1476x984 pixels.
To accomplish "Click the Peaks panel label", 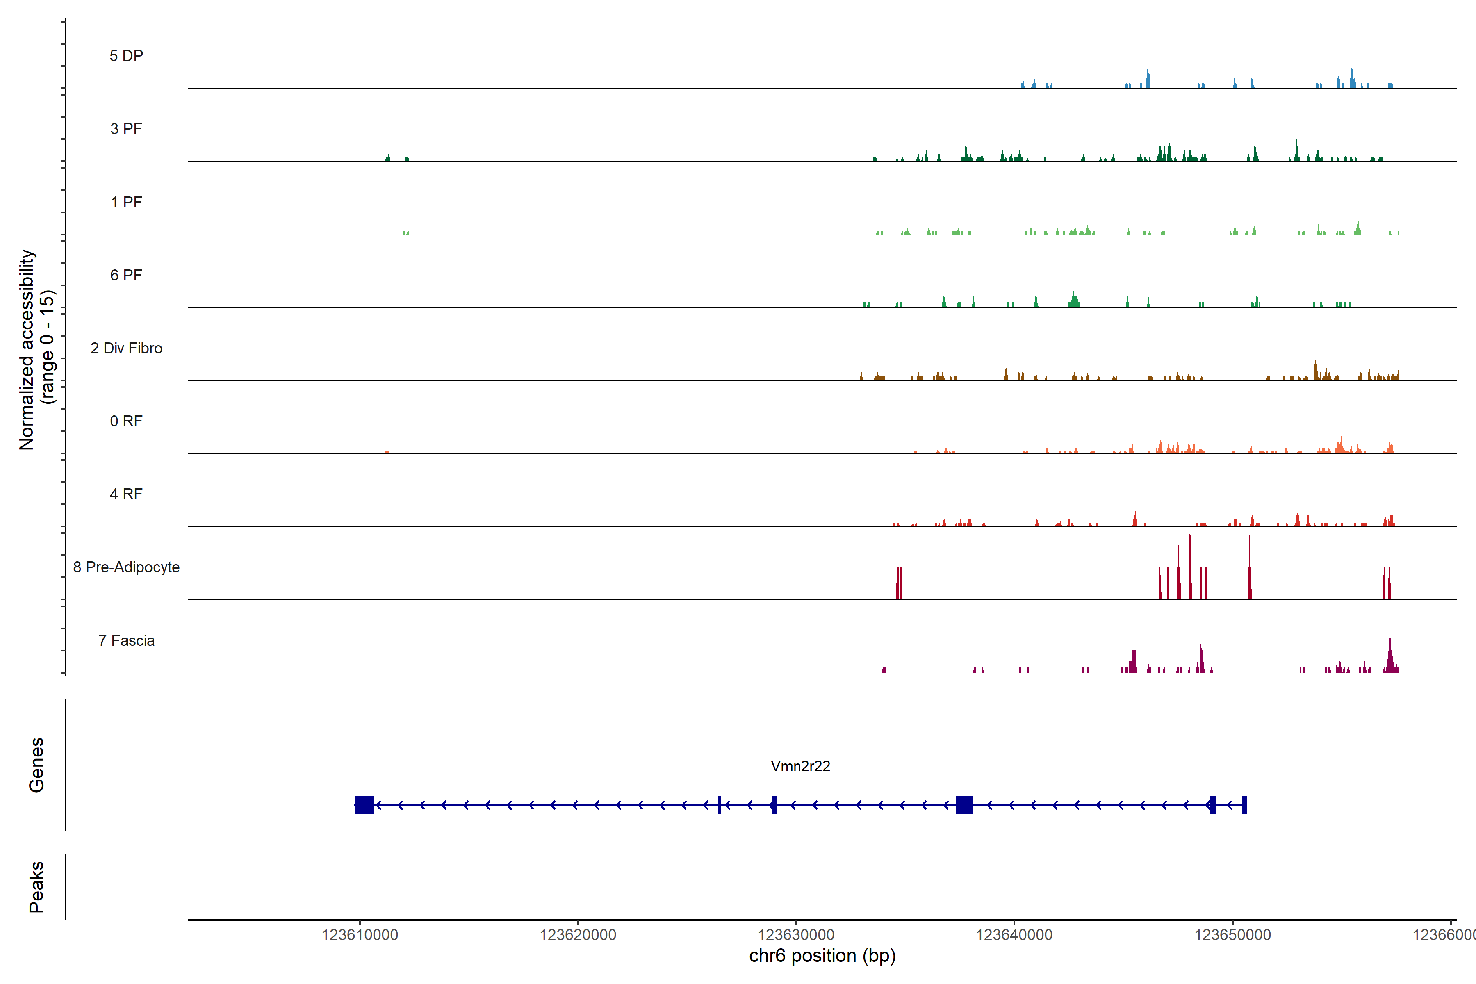I will tap(36, 887).
